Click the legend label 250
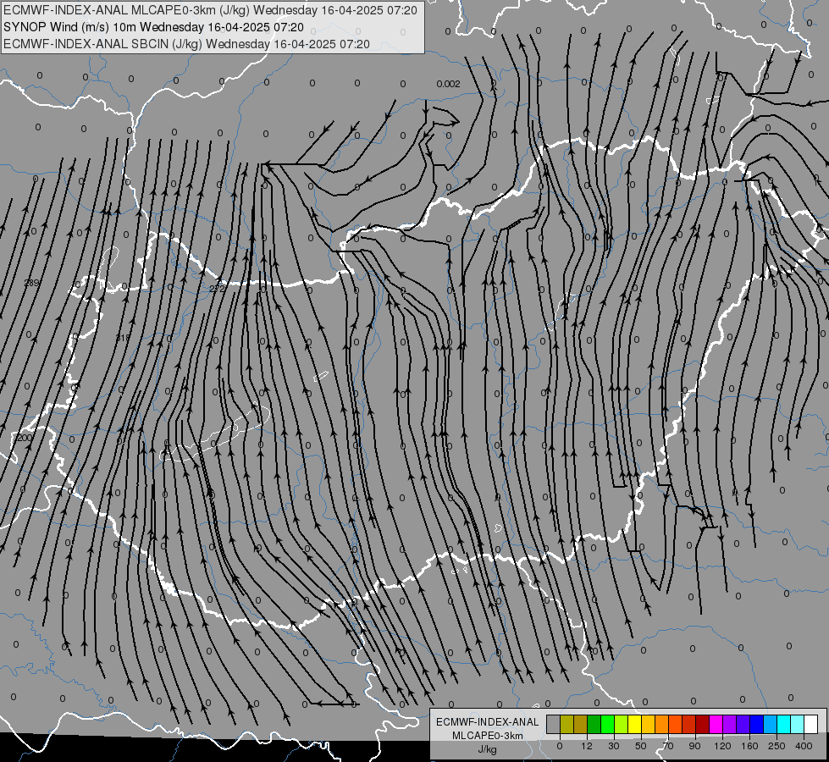This screenshot has width=829, height=762. [x=776, y=746]
